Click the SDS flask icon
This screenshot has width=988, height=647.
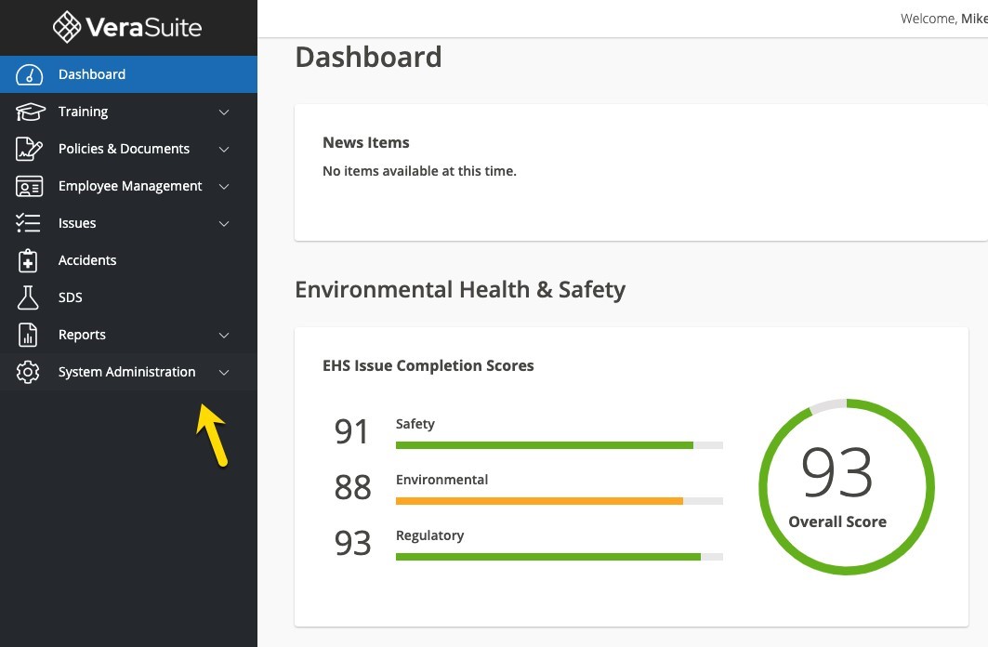pos(28,297)
